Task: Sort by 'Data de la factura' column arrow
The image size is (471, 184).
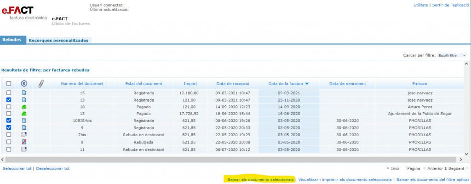Action: coord(307,84)
